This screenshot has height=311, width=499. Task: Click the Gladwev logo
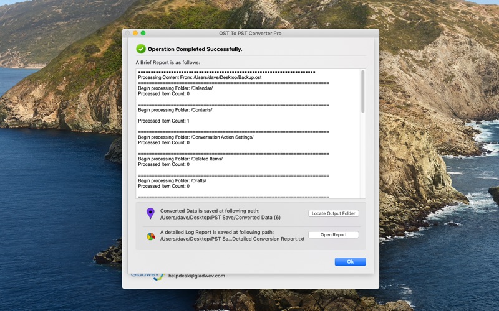tap(148, 276)
